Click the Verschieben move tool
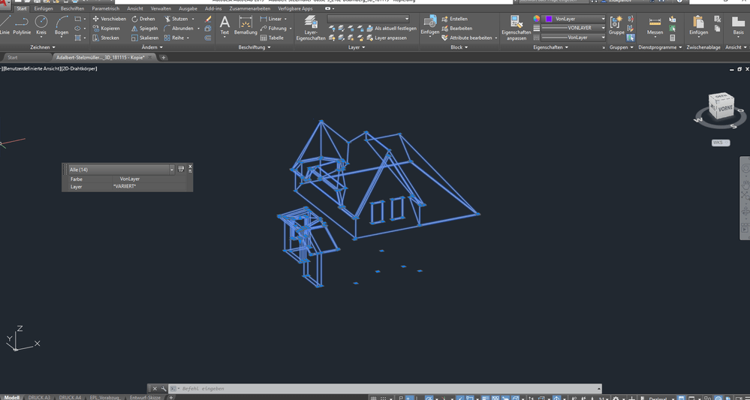750x400 pixels. coord(110,19)
